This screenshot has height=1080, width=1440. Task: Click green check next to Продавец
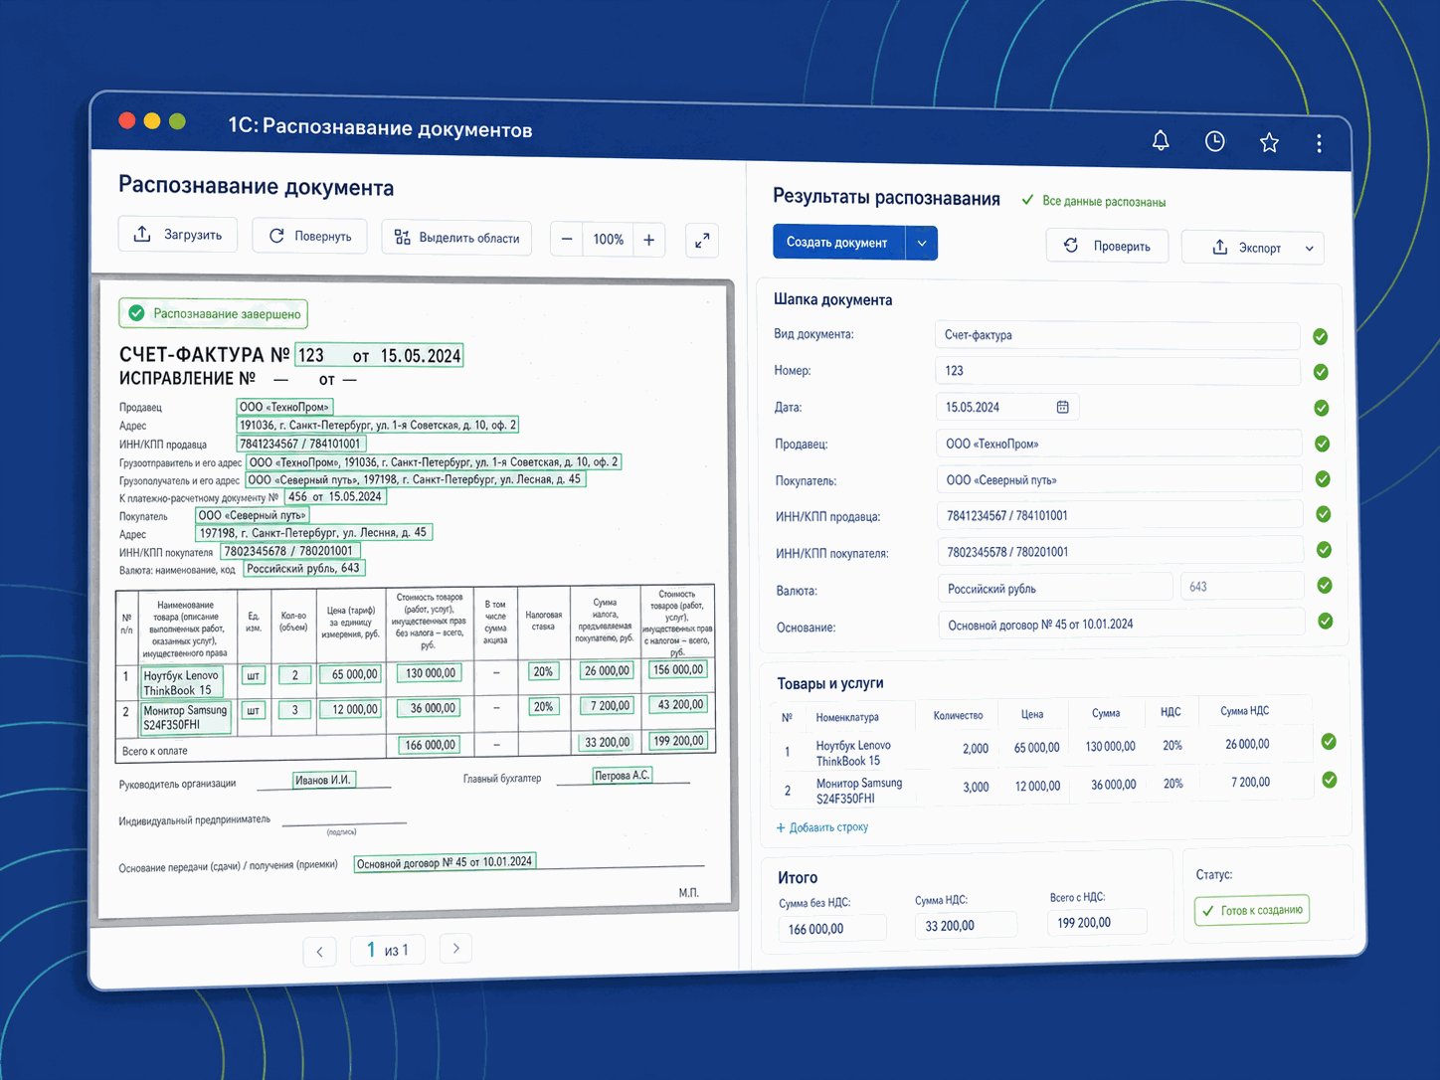pos(1323,444)
